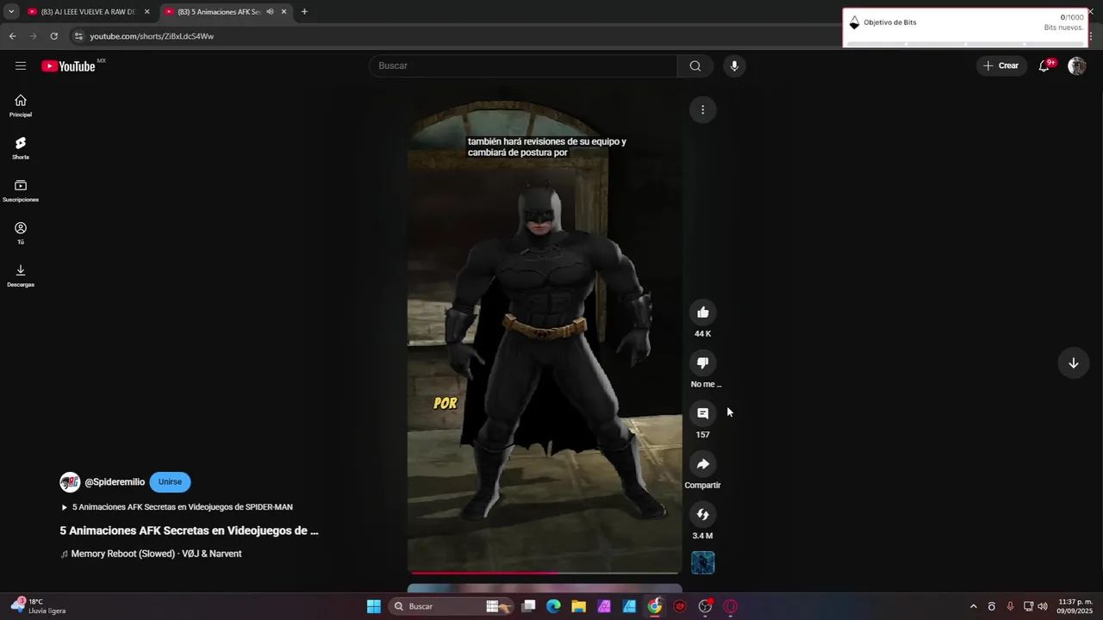Dislike the Short (No me gusta)
This screenshot has height=620, width=1103.
pos(702,363)
